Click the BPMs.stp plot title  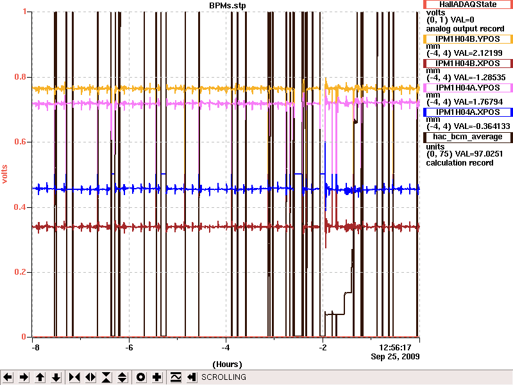pyautogui.click(x=228, y=6)
